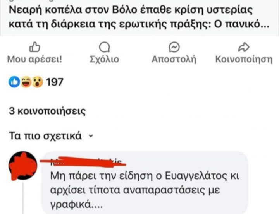Tap the "Αποστολή" label
Viewport: 279px width, 214px height.
(x=174, y=60)
